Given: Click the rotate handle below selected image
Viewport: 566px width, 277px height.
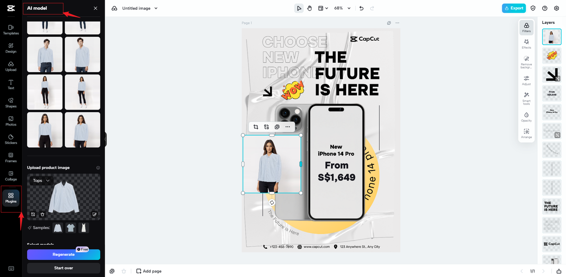Looking at the screenshot, I should [x=272, y=202].
